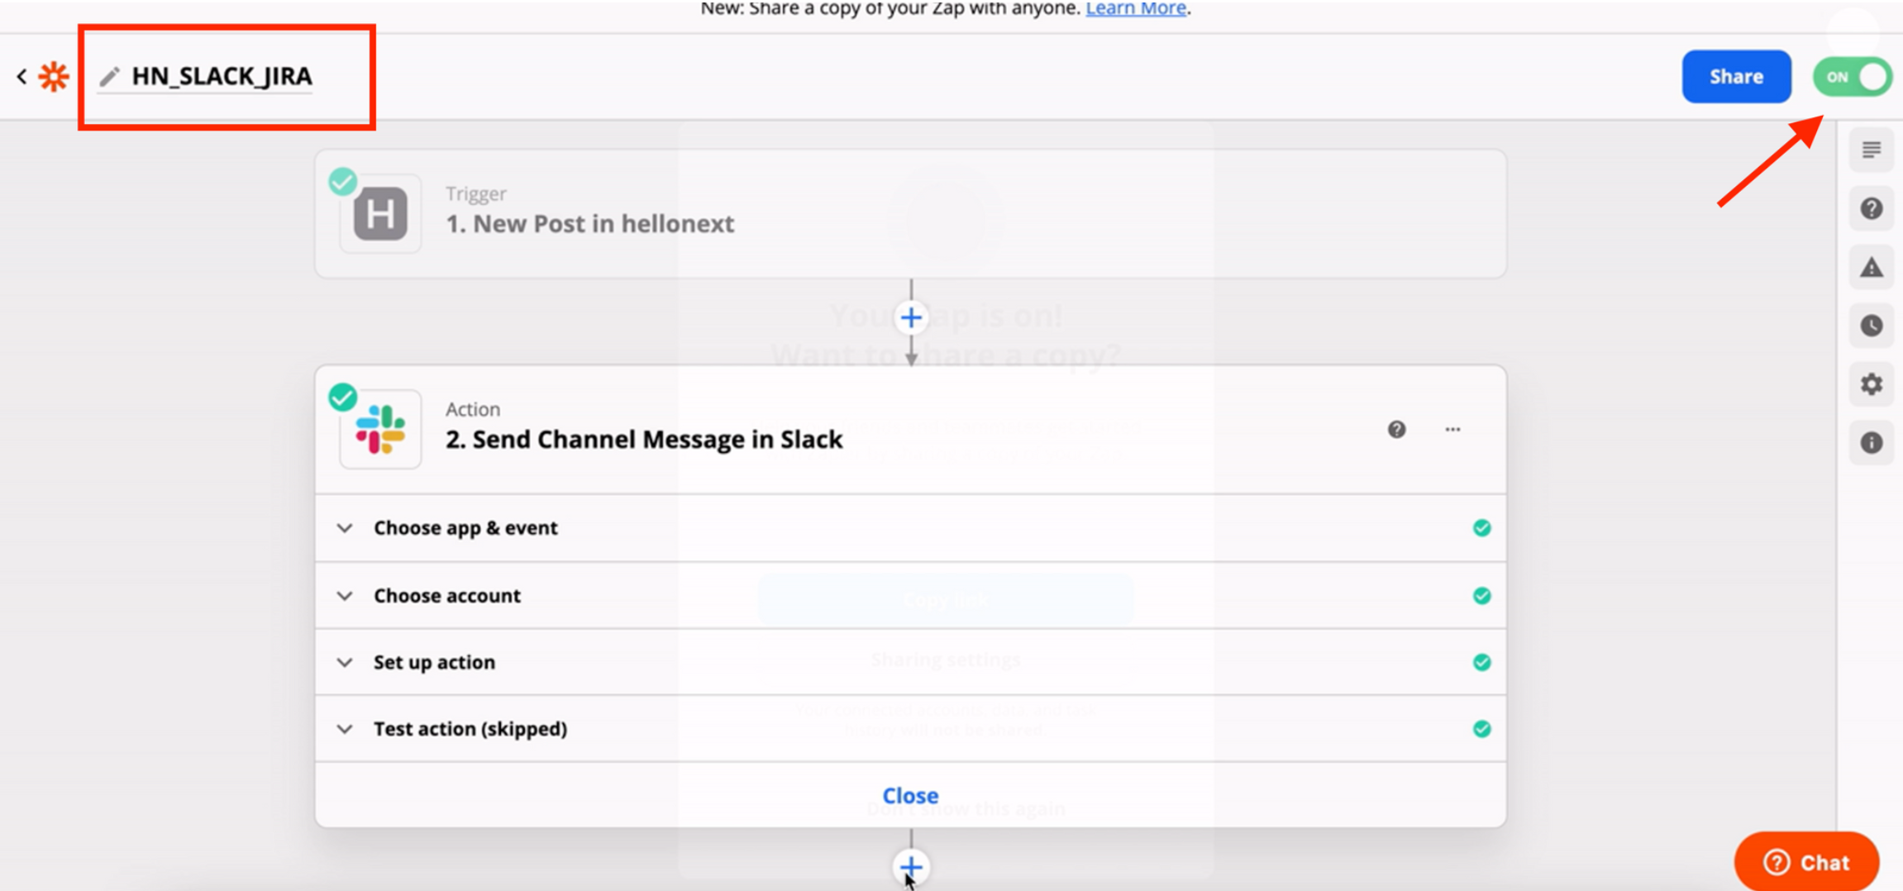Edit Zap name via pencil icon
The height and width of the screenshot is (891, 1903).
point(110,77)
